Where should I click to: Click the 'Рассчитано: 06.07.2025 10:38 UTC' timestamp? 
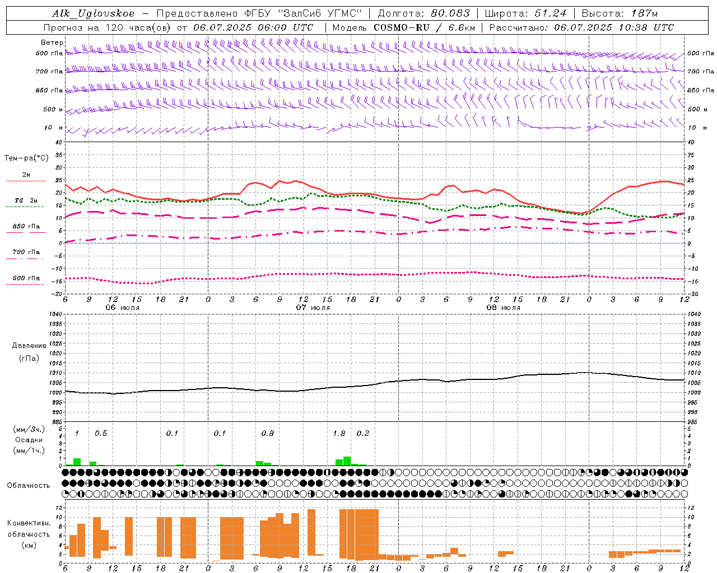(581, 27)
